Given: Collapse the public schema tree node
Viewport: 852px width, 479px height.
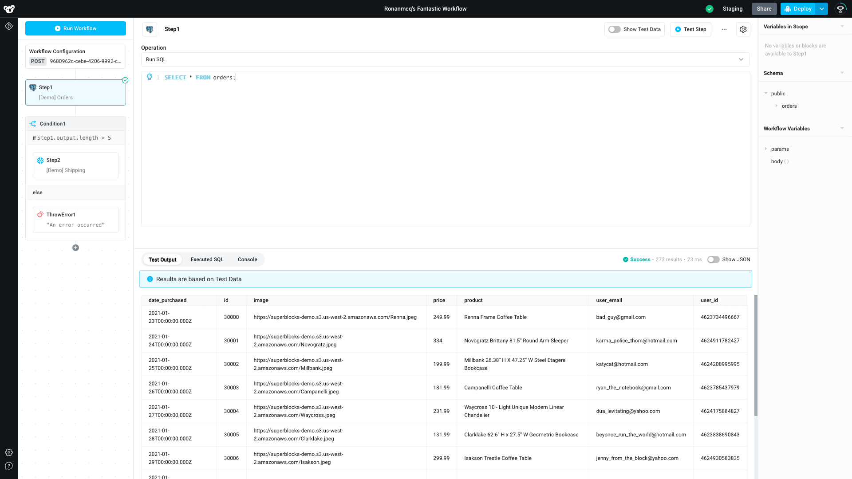Looking at the screenshot, I should 766,93.
